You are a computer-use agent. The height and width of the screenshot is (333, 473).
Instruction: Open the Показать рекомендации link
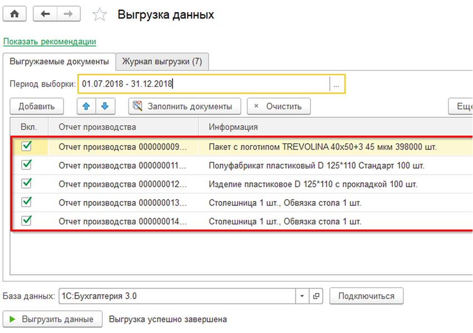click(50, 42)
